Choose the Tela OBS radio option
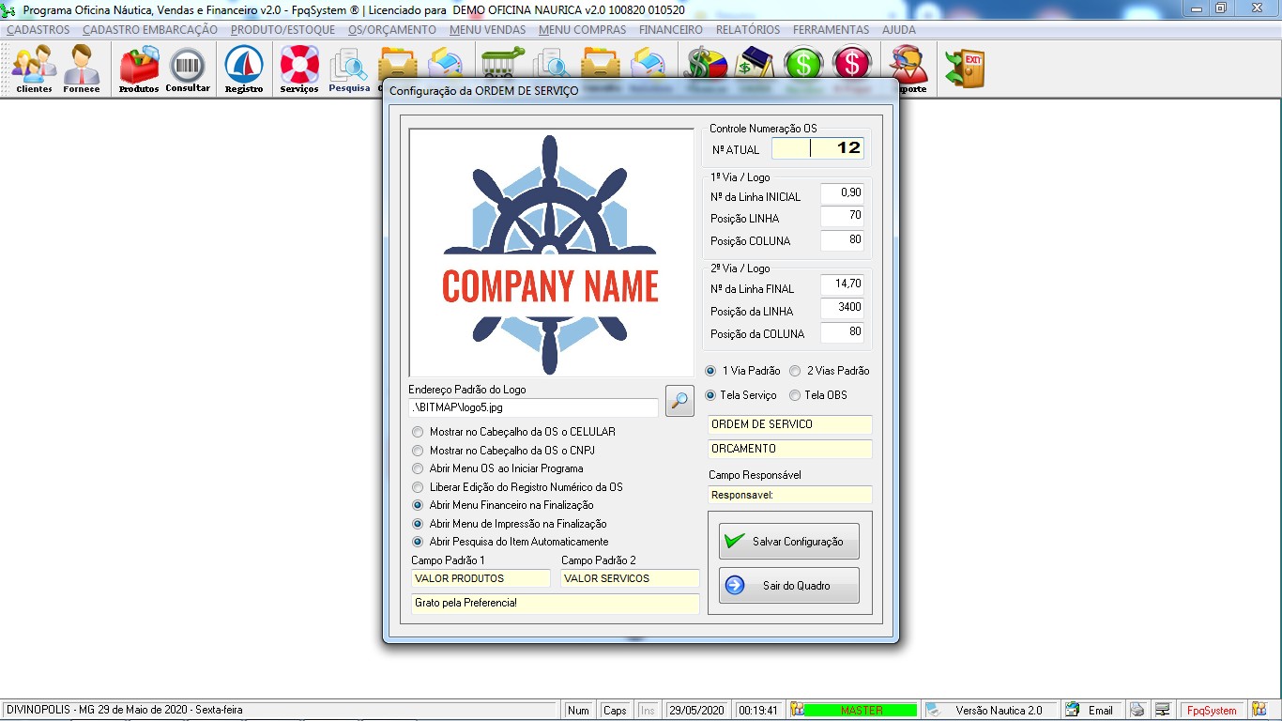1282x721 pixels. coord(817,395)
